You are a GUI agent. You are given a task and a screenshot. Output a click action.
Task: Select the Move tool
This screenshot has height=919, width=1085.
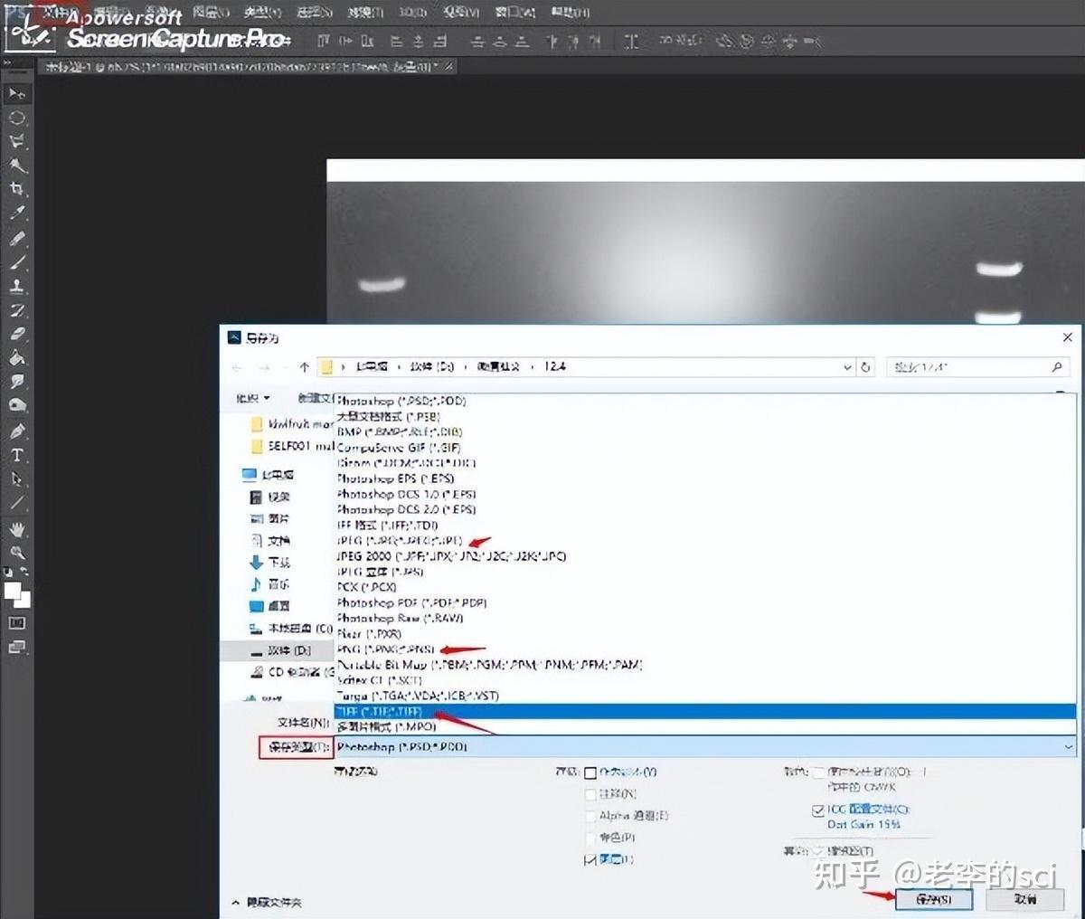[17, 93]
